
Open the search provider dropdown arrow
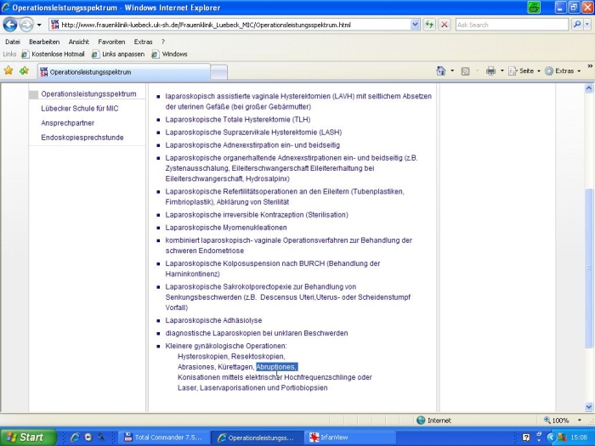(587, 25)
